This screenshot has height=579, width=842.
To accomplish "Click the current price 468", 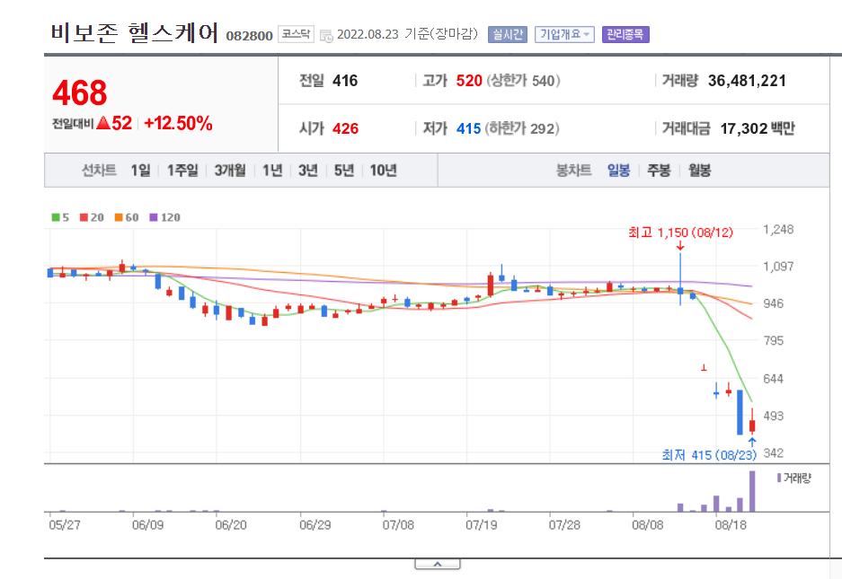I will [79, 92].
